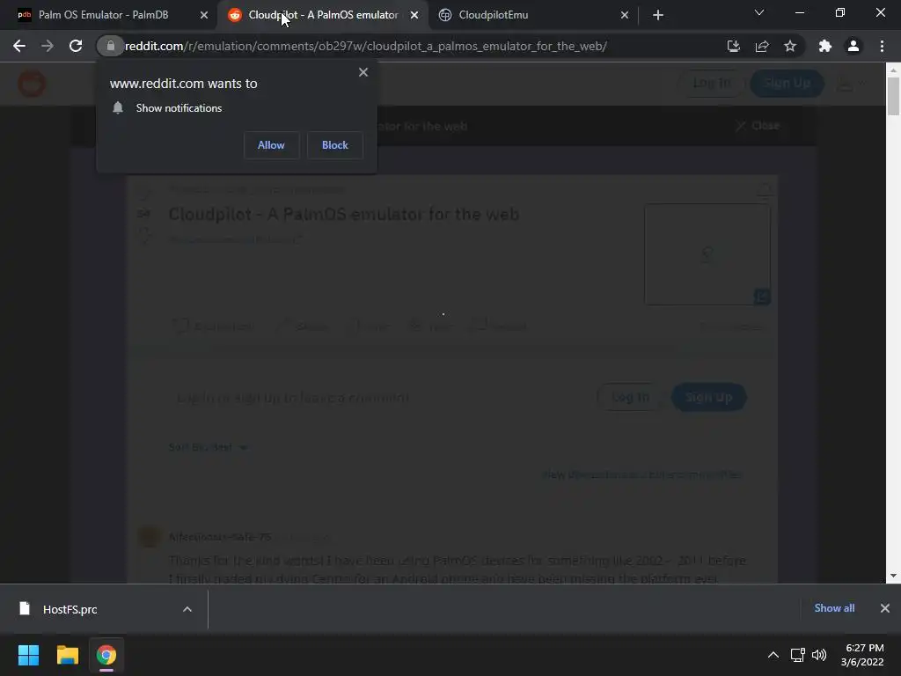901x676 pixels.
Task: Open a new browser tab
Action: tap(658, 15)
